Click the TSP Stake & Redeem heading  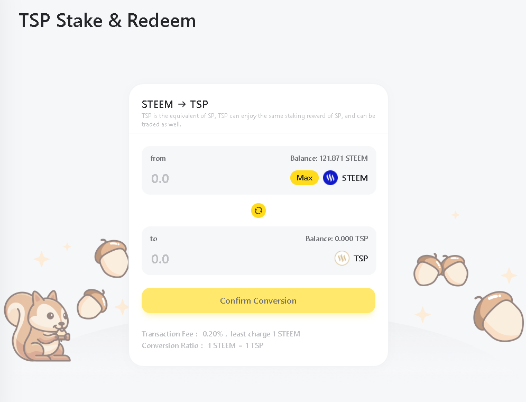coord(107,21)
